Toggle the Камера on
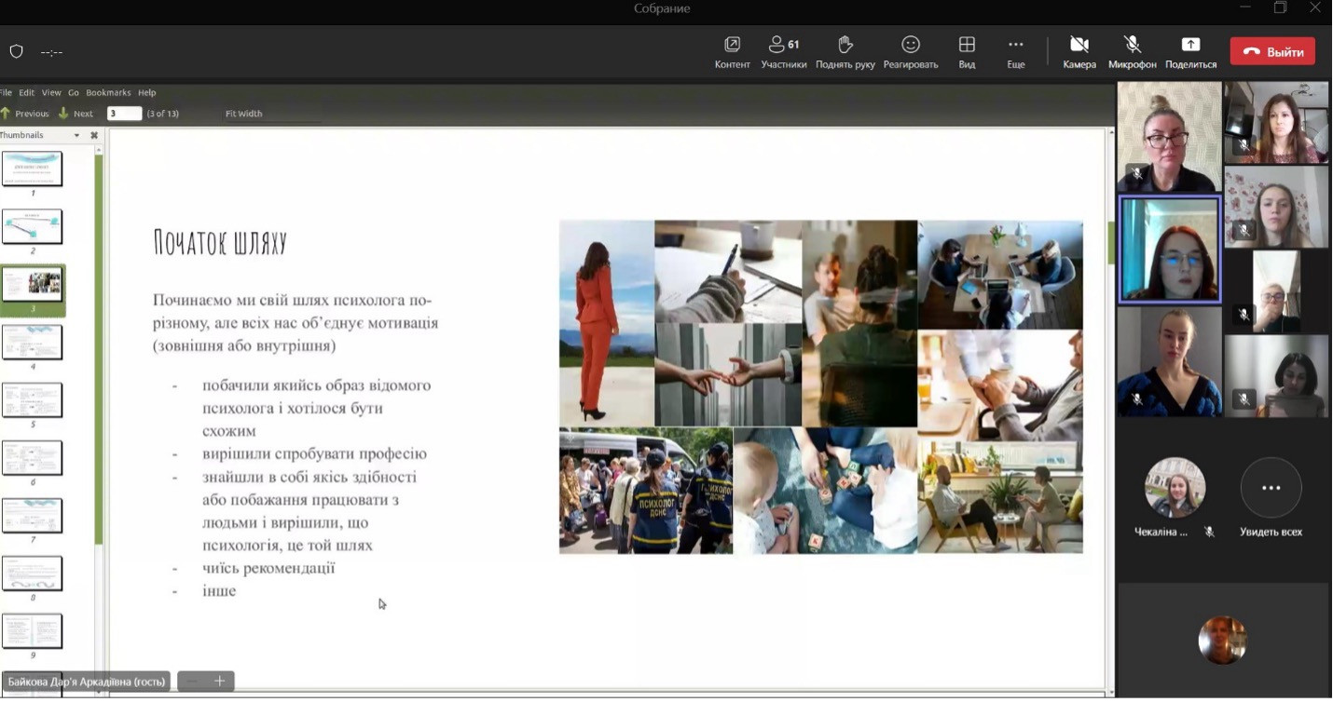The image size is (1333, 702). click(1079, 46)
